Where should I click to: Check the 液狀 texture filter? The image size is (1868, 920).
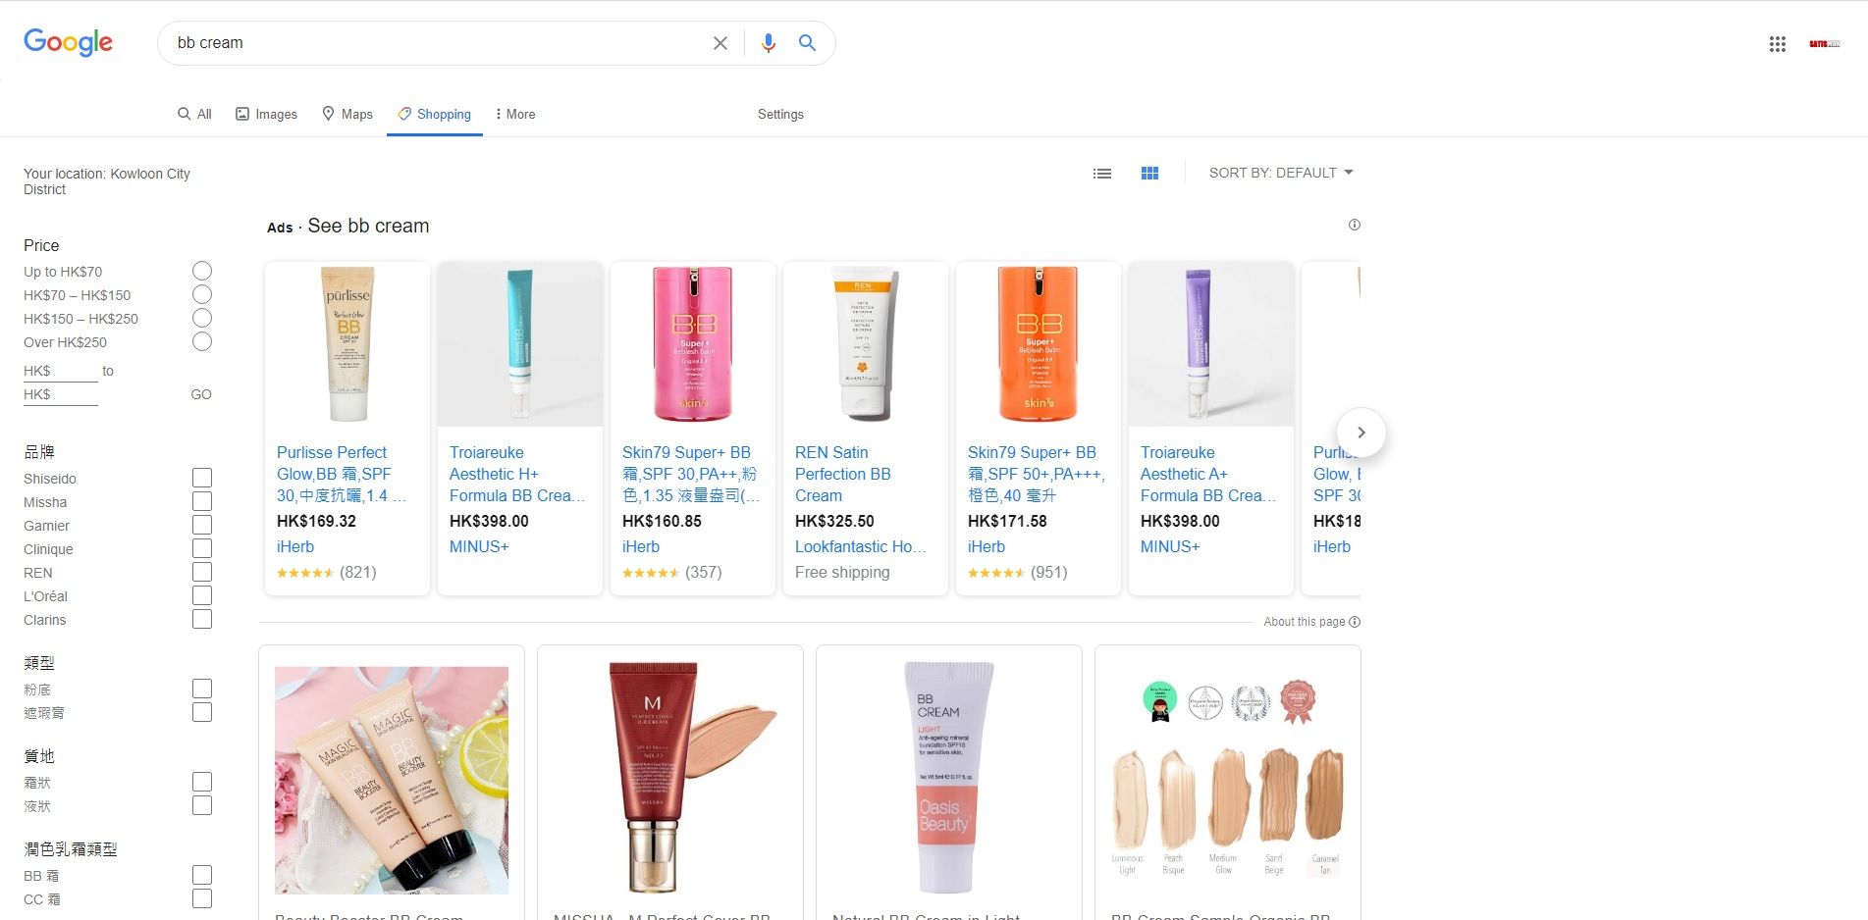(202, 805)
